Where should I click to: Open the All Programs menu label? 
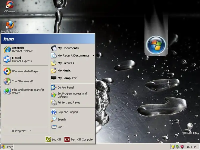(19, 131)
